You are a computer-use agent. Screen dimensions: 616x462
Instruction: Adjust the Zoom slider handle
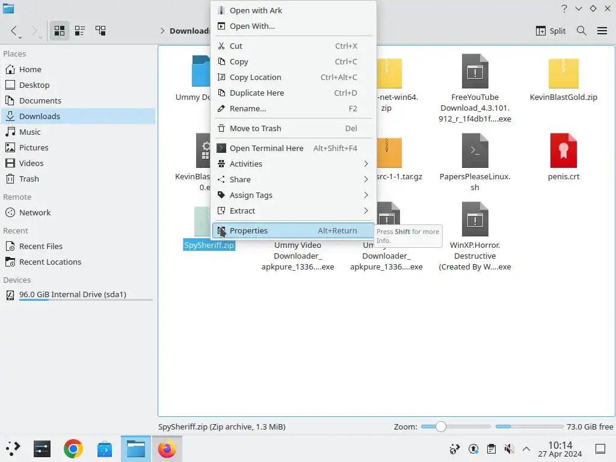[441, 427]
